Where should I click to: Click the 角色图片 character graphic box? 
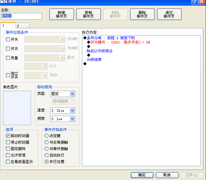tap(17, 108)
